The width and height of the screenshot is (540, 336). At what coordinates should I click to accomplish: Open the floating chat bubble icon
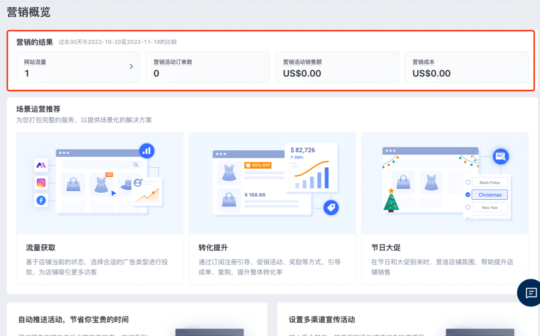(529, 293)
